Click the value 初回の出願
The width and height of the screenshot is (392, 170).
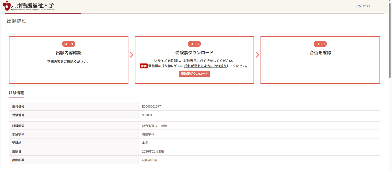(150, 160)
